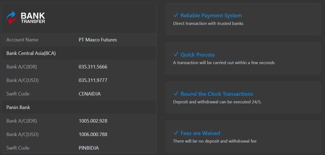The width and height of the screenshot is (325, 155).
Task: Click the CENAIDJA swift code
Action: 90,94
